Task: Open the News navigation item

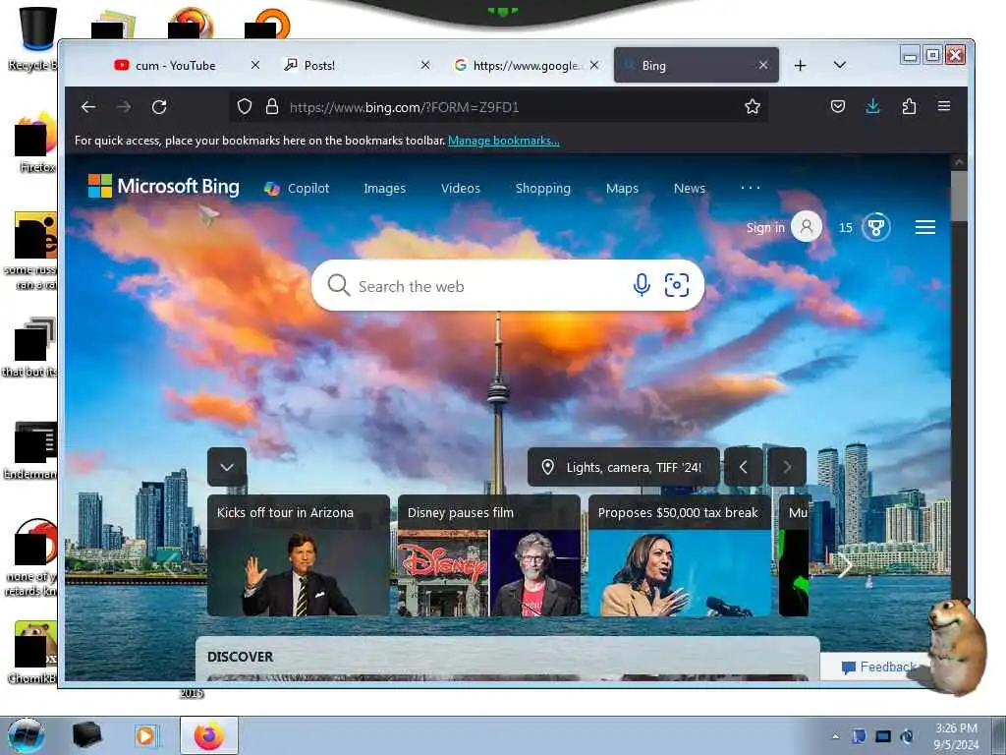Action: pos(689,188)
